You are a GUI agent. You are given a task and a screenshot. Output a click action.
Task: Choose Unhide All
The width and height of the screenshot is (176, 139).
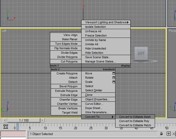(106, 44)
